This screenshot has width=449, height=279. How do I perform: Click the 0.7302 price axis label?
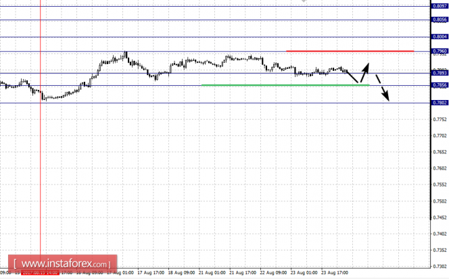pyautogui.click(x=439, y=267)
